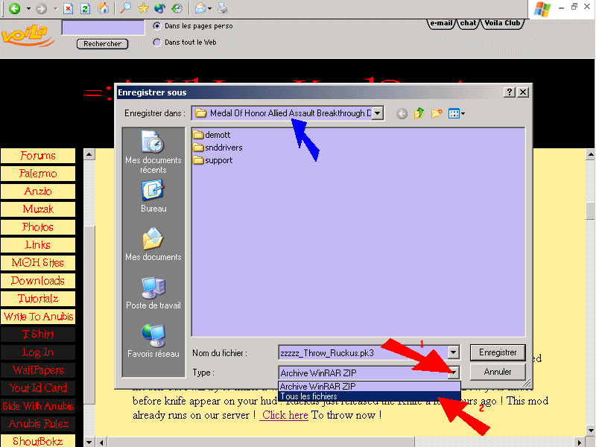Click the browser forward arrow icon
The image size is (596, 447).
point(41,8)
